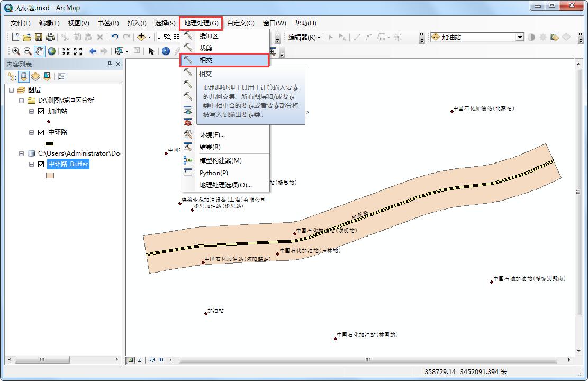588x381 pixels.
Task: Open contents panel Options icon
Action: pyautogui.click(x=62, y=77)
